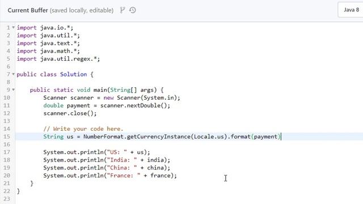Screen dimensions: 363x204
Task: Click line 'import java.util.*;'
Action: pos(48,36)
